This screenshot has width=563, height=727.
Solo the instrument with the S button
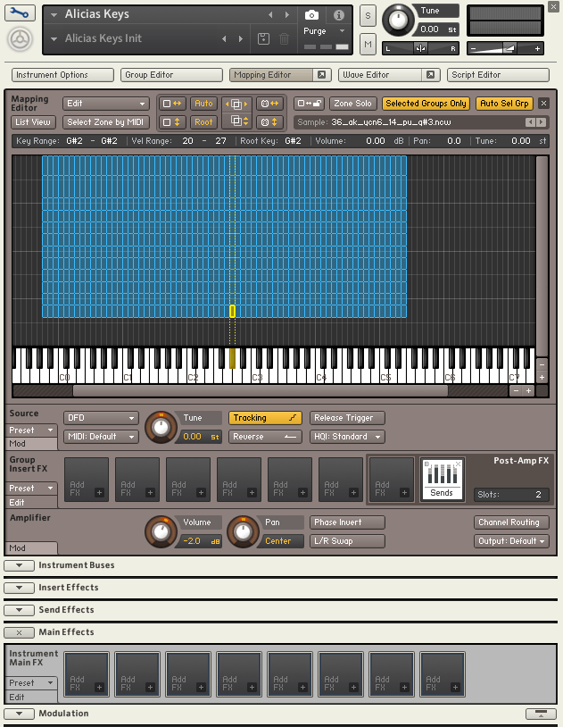click(368, 16)
